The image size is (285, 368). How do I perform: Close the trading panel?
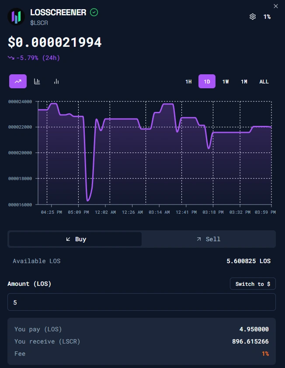tap(275, 6)
